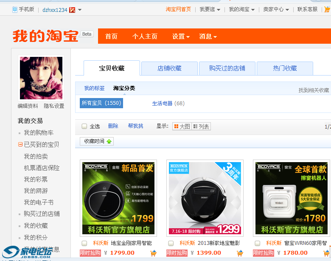Viewport: 331px width, 261px height.
Task: Click the 删除 delete link
Action: click(113, 126)
